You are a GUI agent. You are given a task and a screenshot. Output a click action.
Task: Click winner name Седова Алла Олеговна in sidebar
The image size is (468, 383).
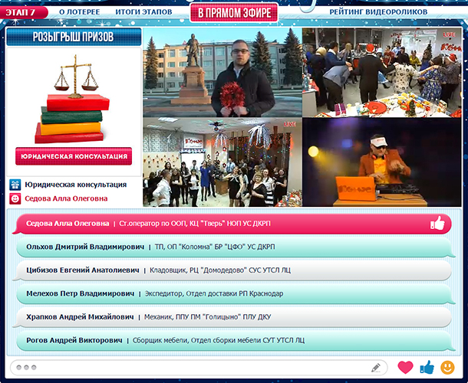coord(66,198)
